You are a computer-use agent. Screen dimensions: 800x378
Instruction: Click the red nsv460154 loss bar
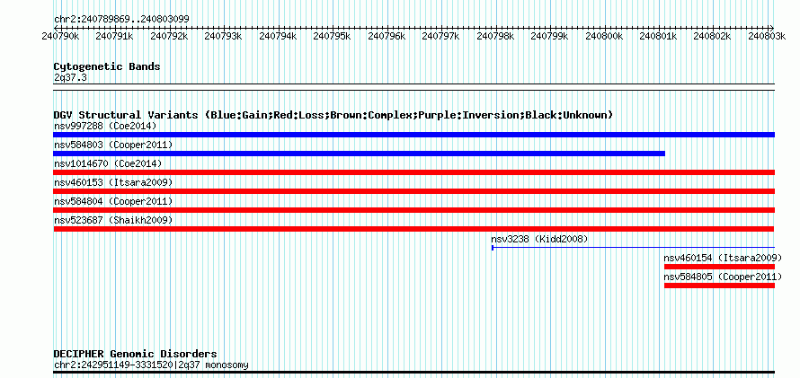(x=719, y=267)
